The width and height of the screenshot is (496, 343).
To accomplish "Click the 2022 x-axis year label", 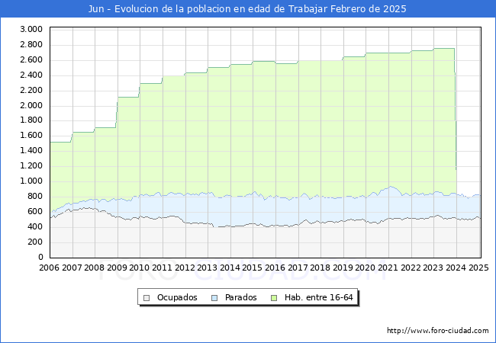I will pyautogui.click(x=411, y=268).
